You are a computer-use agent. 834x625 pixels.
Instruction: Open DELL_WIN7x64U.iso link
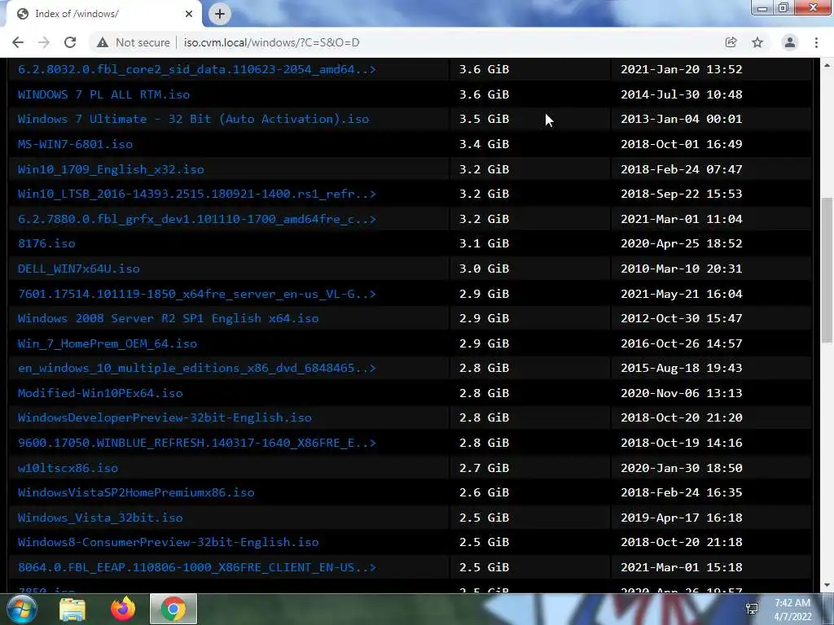[79, 269]
